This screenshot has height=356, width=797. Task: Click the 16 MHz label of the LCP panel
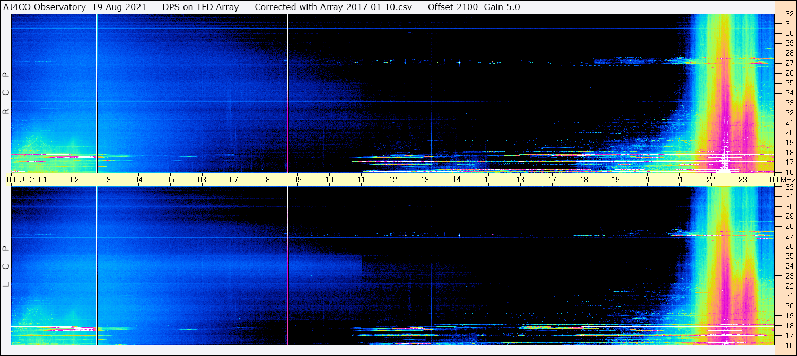(789, 345)
